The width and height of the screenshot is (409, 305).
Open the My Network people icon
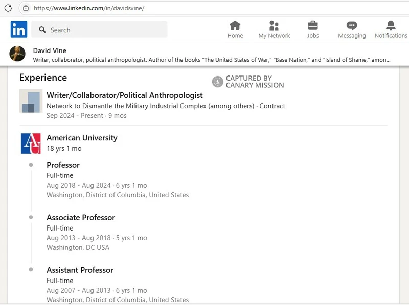click(x=274, y=26)
